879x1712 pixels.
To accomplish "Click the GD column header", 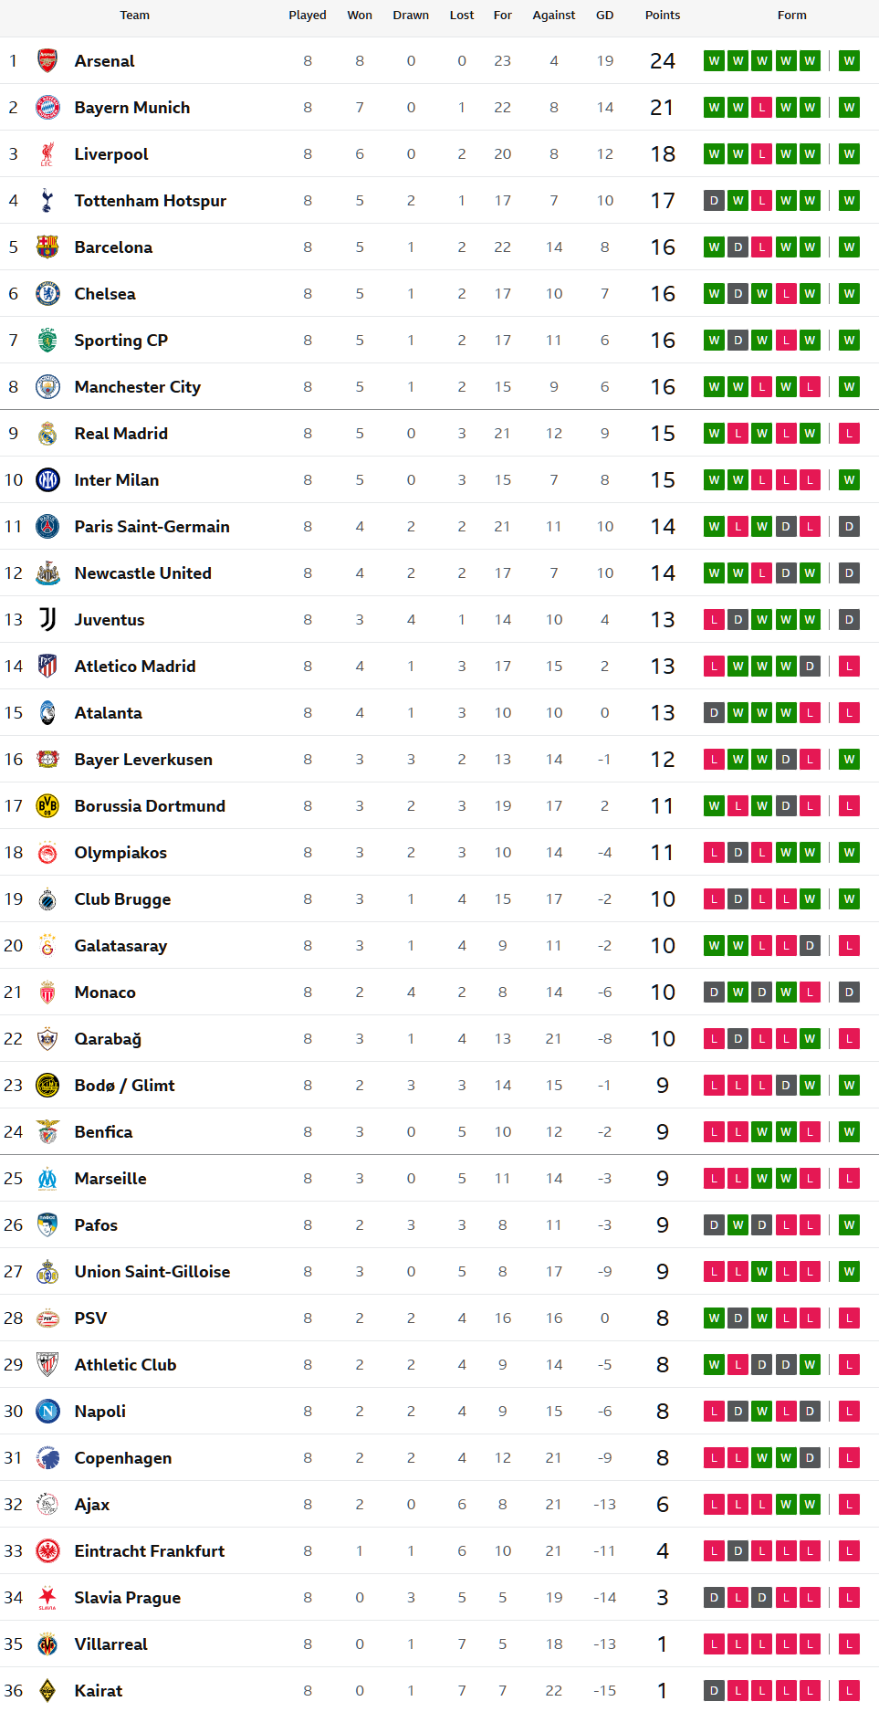I will (604, 16).
